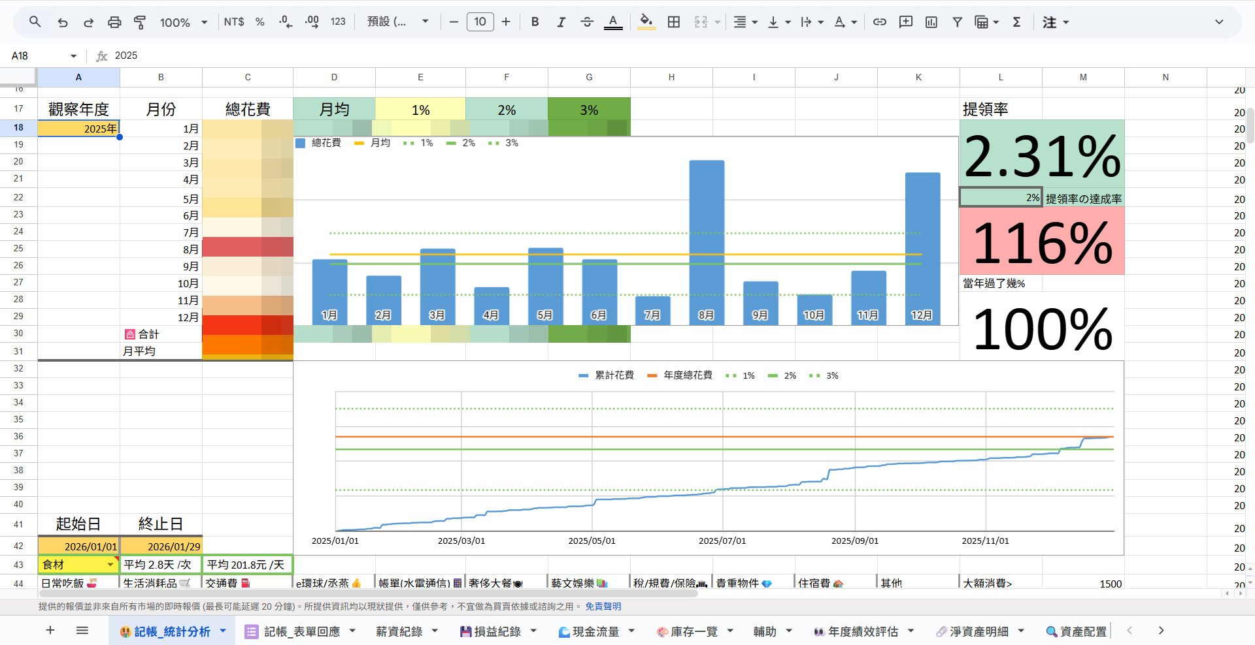Switch to the 薪資紀錄 sheet tab
The height and width of the screenshot is (645, 1255).
click(399, 631)
